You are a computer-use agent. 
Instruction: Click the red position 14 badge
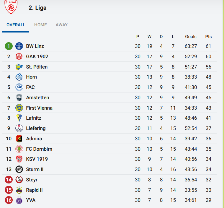click(9, 180)
